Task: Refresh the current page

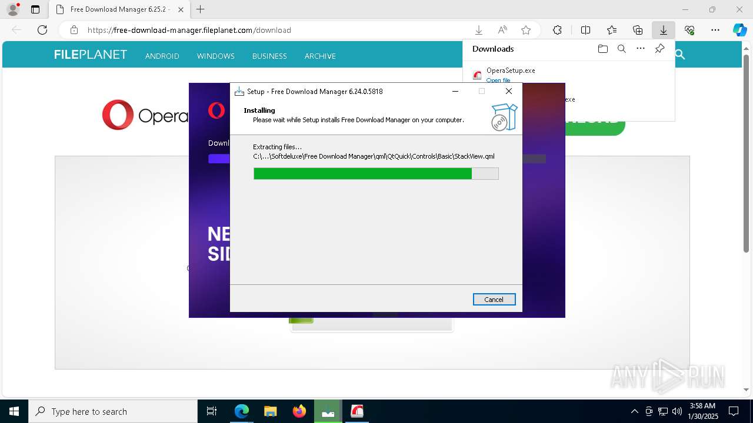Action: 42,30
